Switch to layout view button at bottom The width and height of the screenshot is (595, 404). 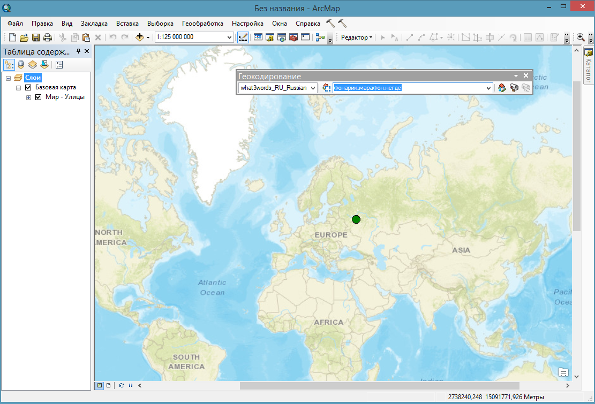[109, 385]
